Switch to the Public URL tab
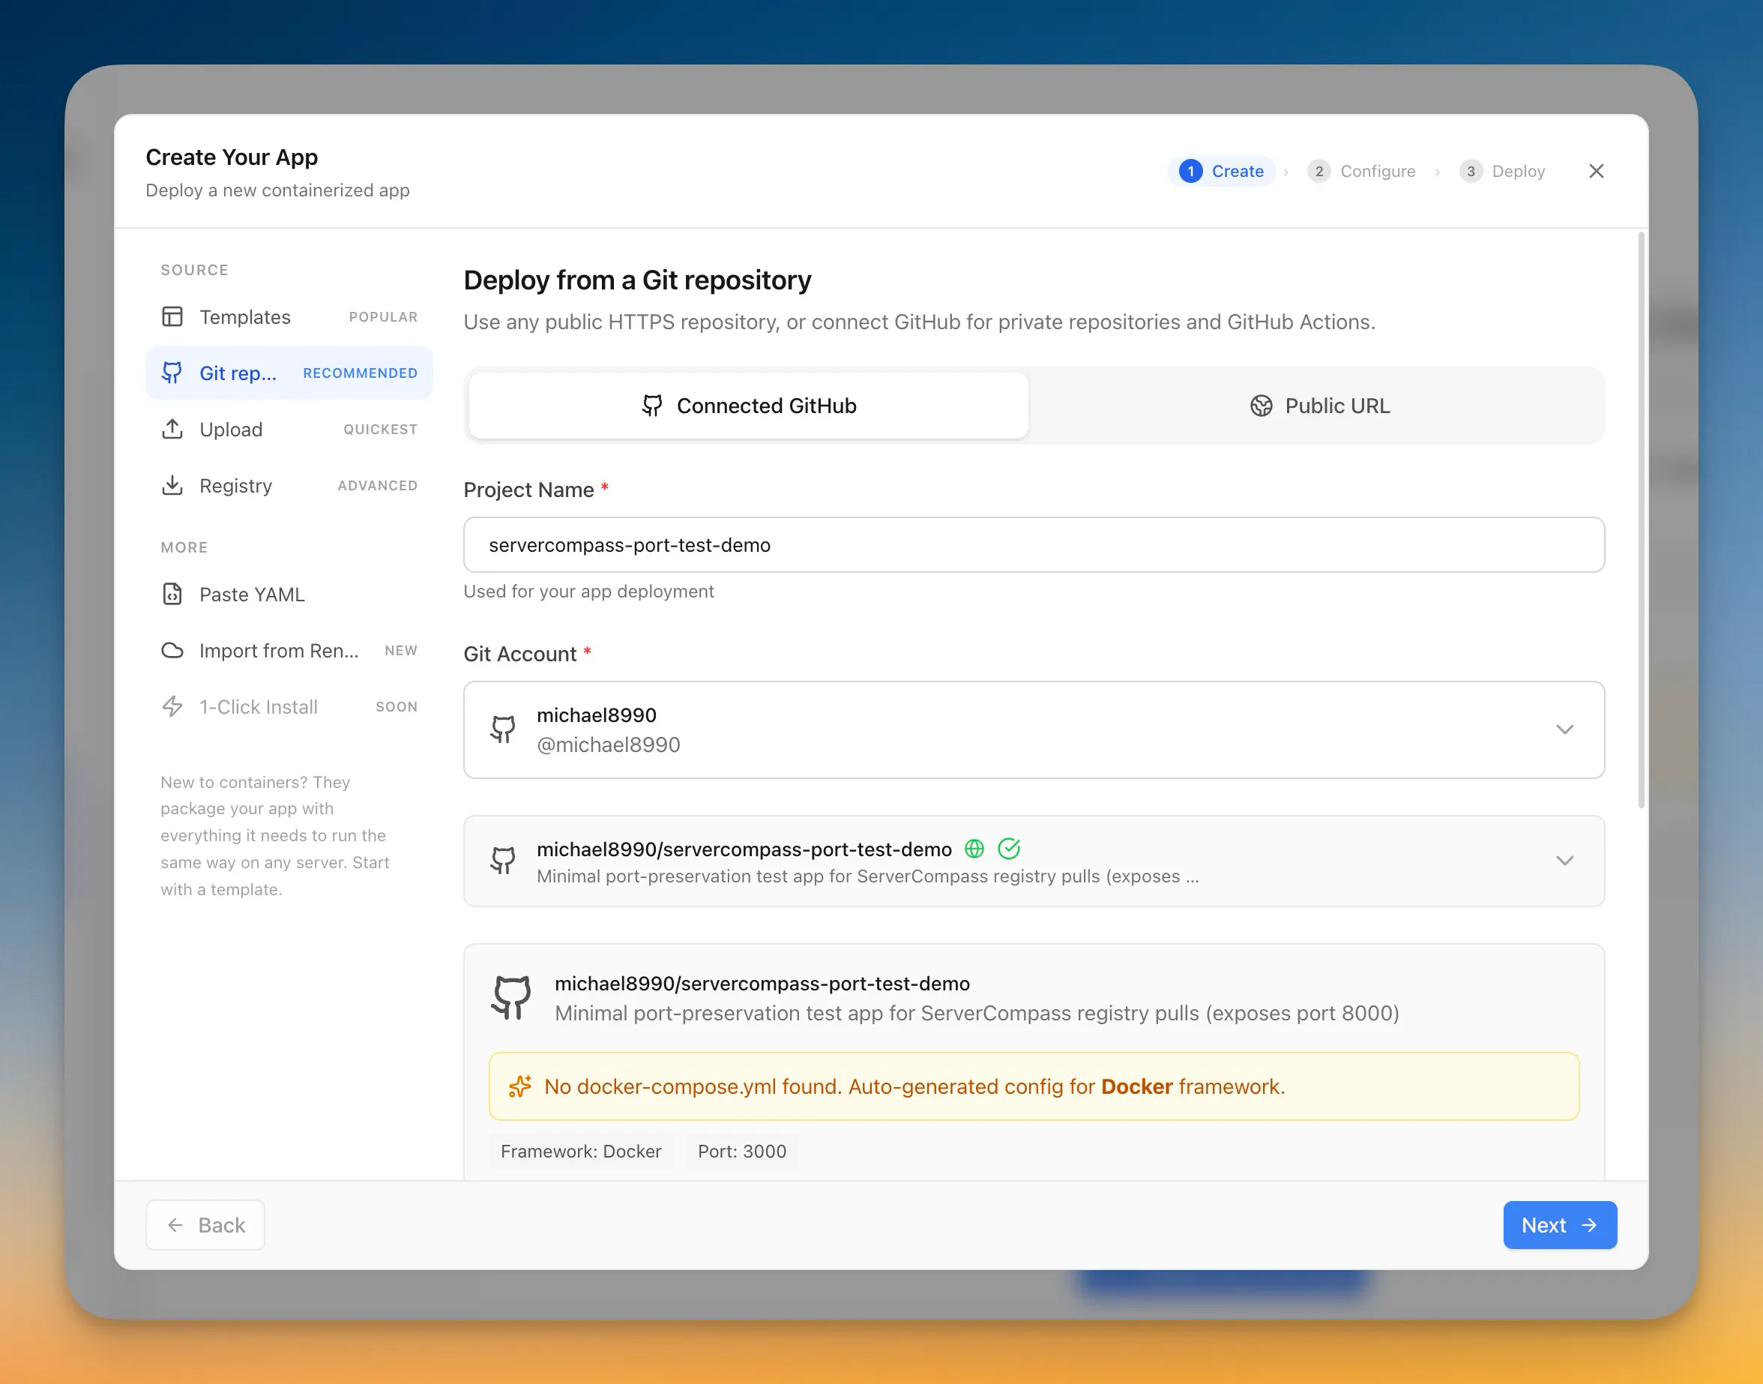1763x1384 pixels. 1319,405
